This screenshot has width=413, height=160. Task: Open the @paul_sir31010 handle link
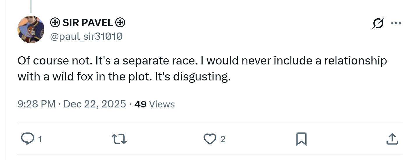tap(86, 36)
